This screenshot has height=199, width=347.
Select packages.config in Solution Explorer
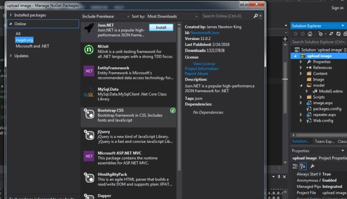coord(327,109)
